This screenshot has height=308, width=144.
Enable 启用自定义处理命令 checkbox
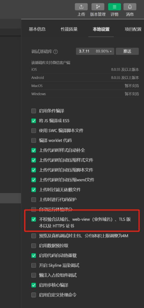tap(34, 295)
